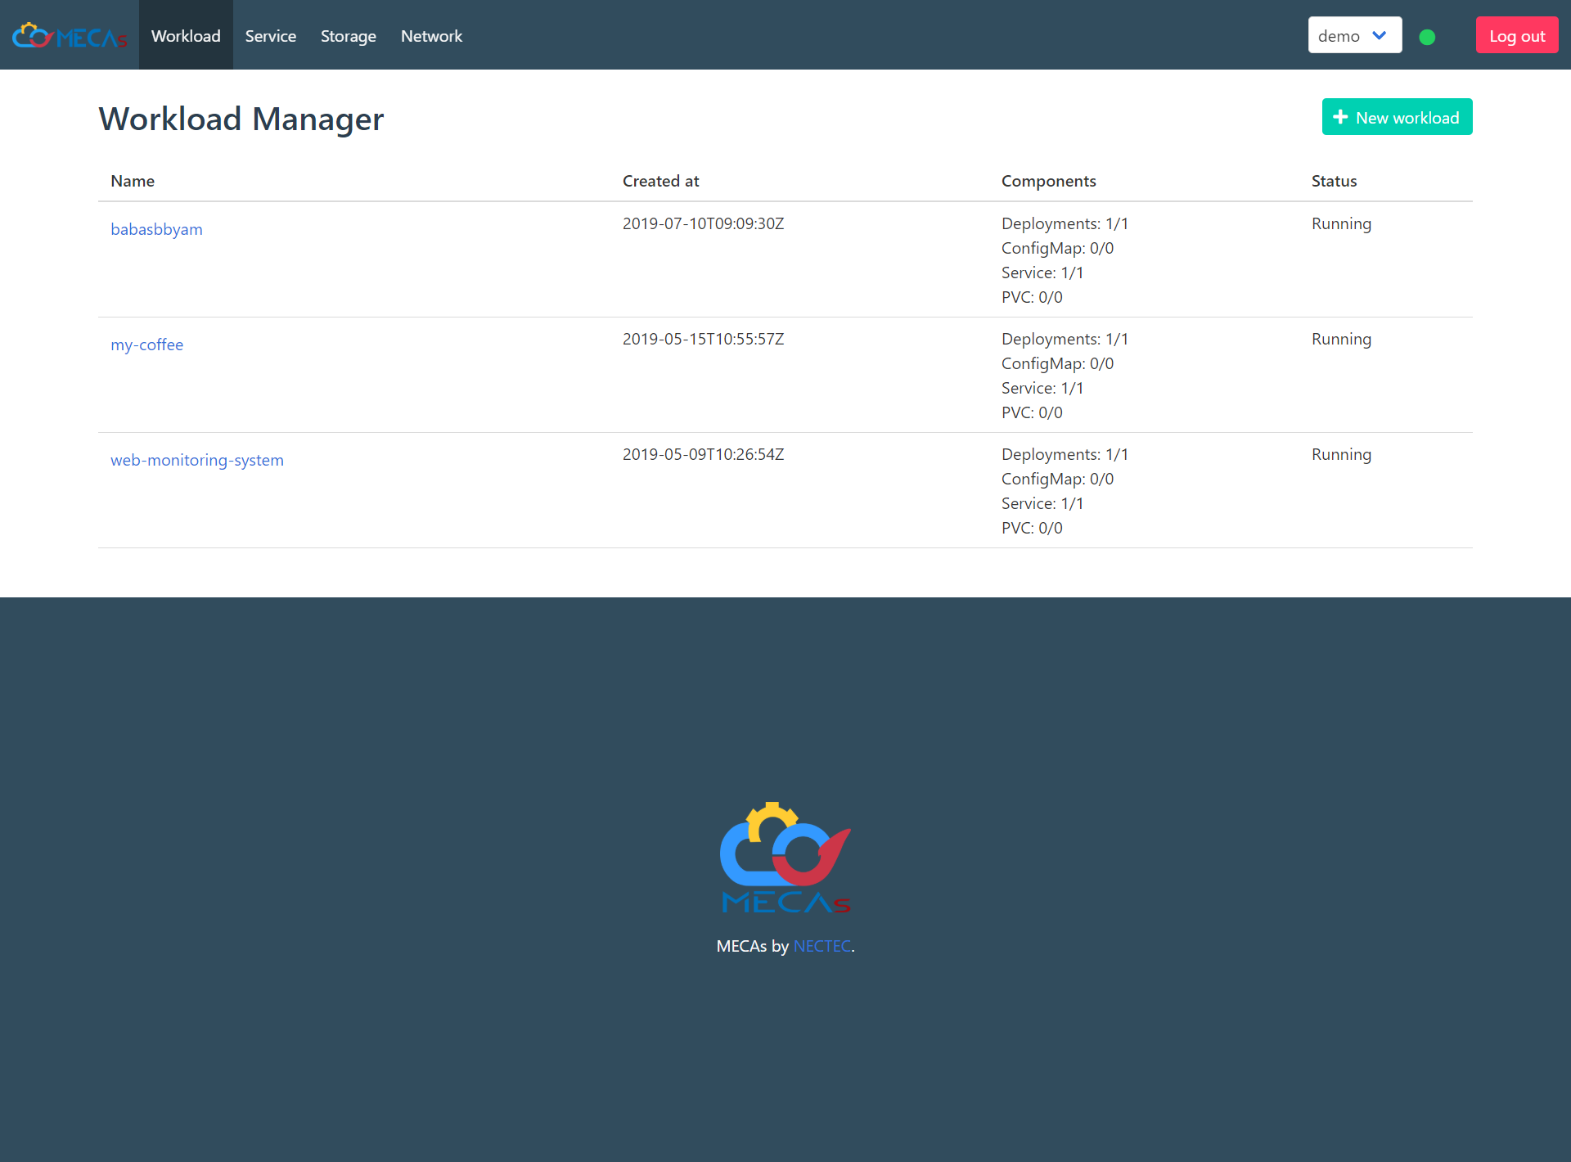Click the Service navigation tab icon
The height and width of the screenshot is (1162, 1571).
tap(270, 34)
